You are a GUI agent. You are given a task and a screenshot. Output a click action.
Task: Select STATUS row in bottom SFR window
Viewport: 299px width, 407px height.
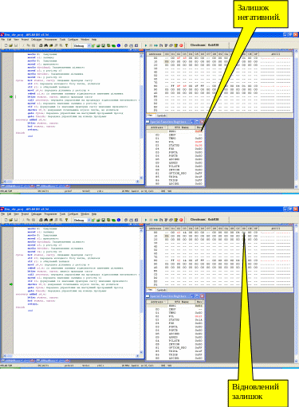tap(175, 320)
